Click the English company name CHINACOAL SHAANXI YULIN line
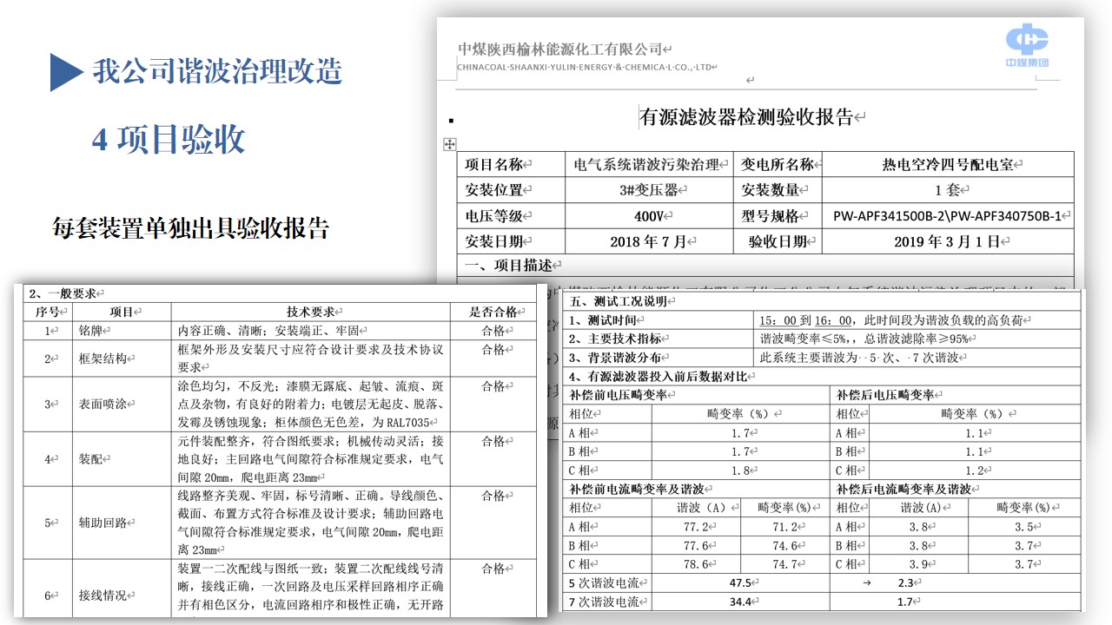The image size is (1112, 625). pyautogui.click(x=585, y=67)
